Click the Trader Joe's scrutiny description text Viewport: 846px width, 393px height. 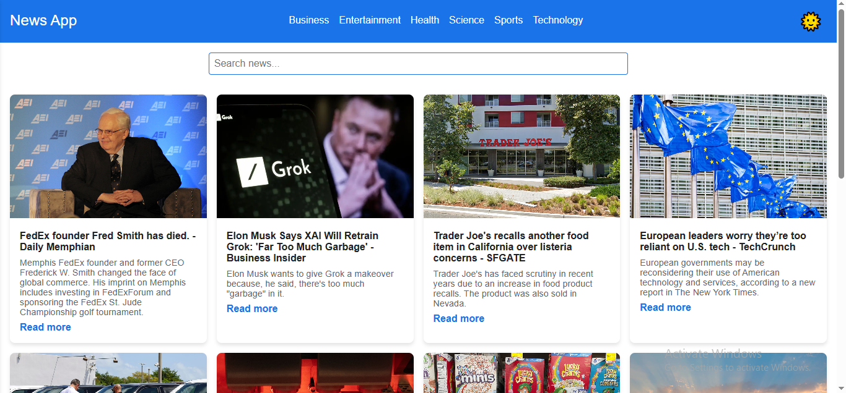[513, 289]
